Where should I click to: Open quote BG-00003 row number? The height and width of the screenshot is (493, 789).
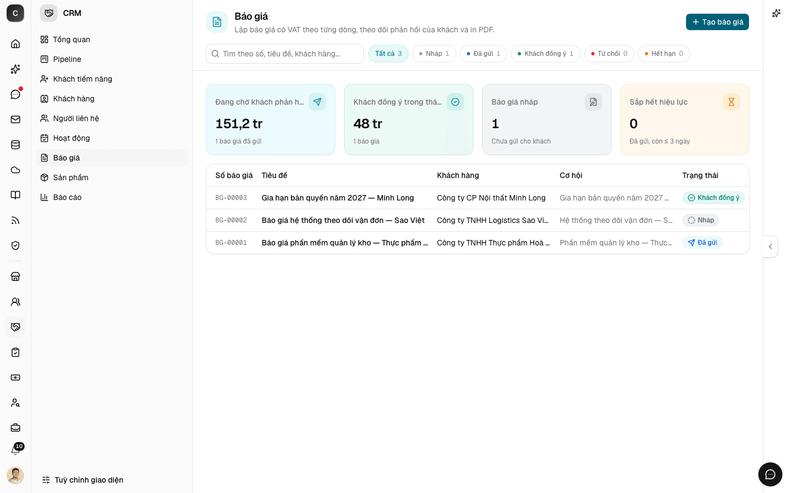(231, 198)
